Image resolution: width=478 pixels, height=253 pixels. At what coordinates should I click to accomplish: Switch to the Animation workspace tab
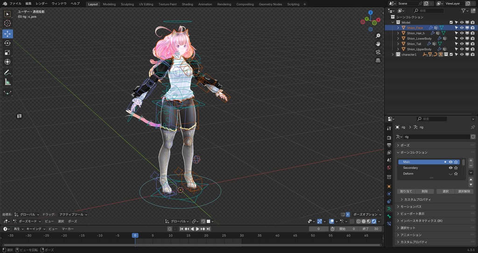point(205,4)
